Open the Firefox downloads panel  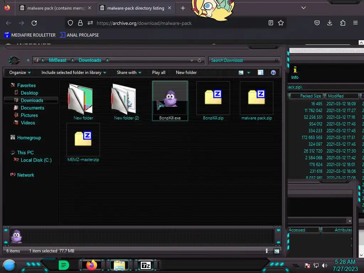click(330, 23)
